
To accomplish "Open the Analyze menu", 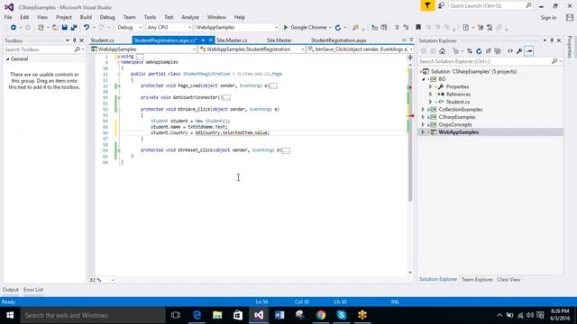I will point(190,17).
